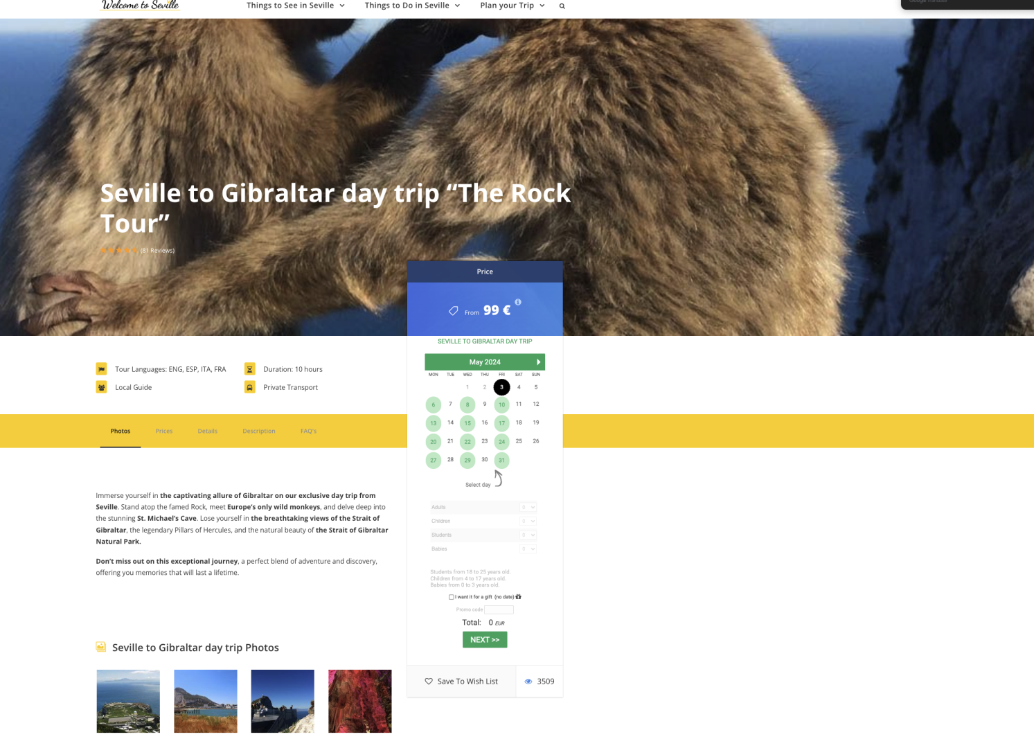
Task: Click the search magnifier icon in the navbar
Action: coord(562,6)
